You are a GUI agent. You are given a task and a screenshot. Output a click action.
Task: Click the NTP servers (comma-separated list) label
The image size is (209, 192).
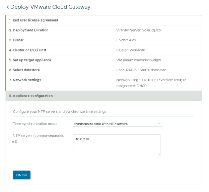(x=38, y=139)
